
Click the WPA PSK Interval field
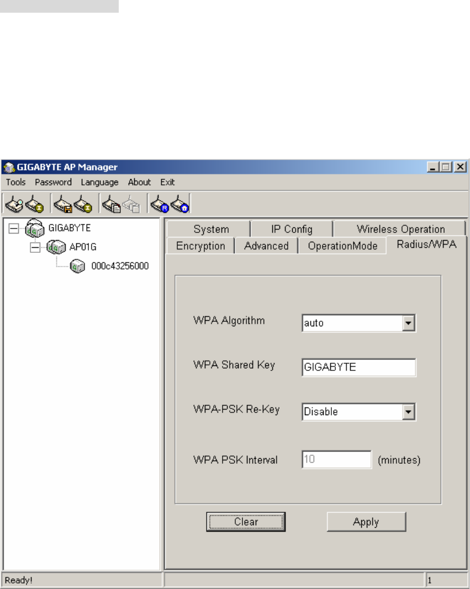pos(336,459)
